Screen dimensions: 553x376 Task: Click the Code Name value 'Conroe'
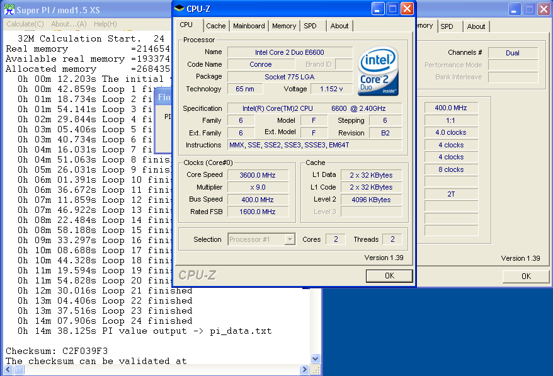point(261,64)
